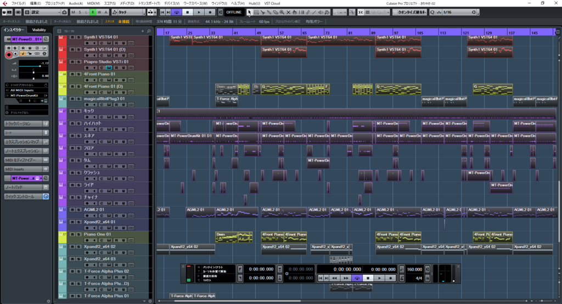This screenshot has width=562, height=304.
Task: Click Stop in floating transport panel
Action: click(368, 278)
